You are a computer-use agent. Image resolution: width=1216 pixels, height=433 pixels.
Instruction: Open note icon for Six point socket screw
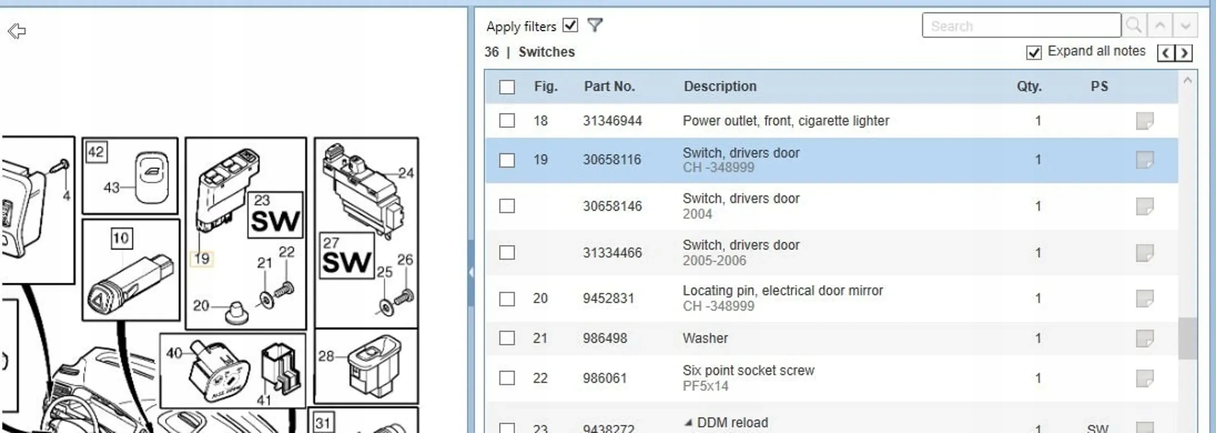[1144, 378]
